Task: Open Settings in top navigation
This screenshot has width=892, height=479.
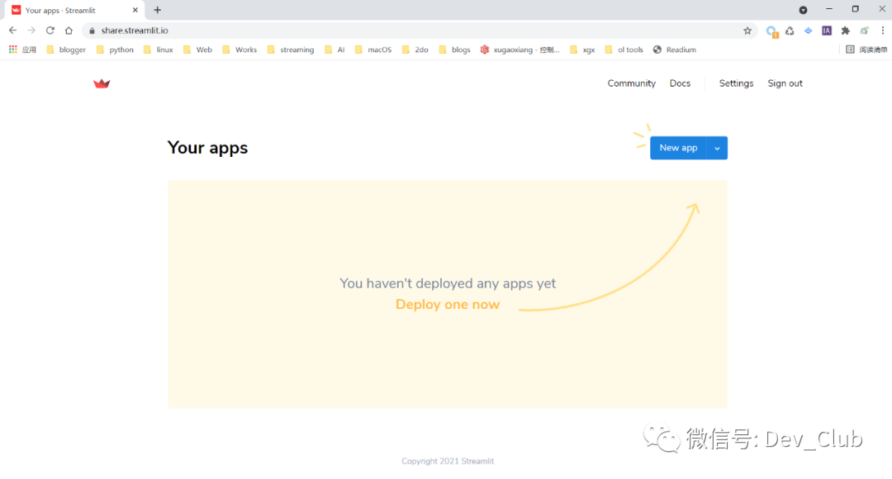Action: click(x=736, y=83)
